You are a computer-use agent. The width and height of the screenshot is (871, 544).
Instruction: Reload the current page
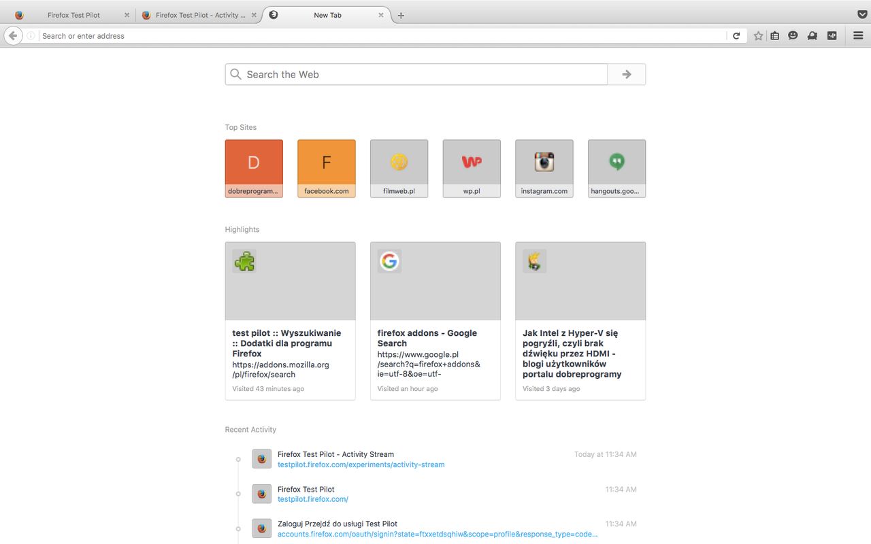click(x=736, y=36)
